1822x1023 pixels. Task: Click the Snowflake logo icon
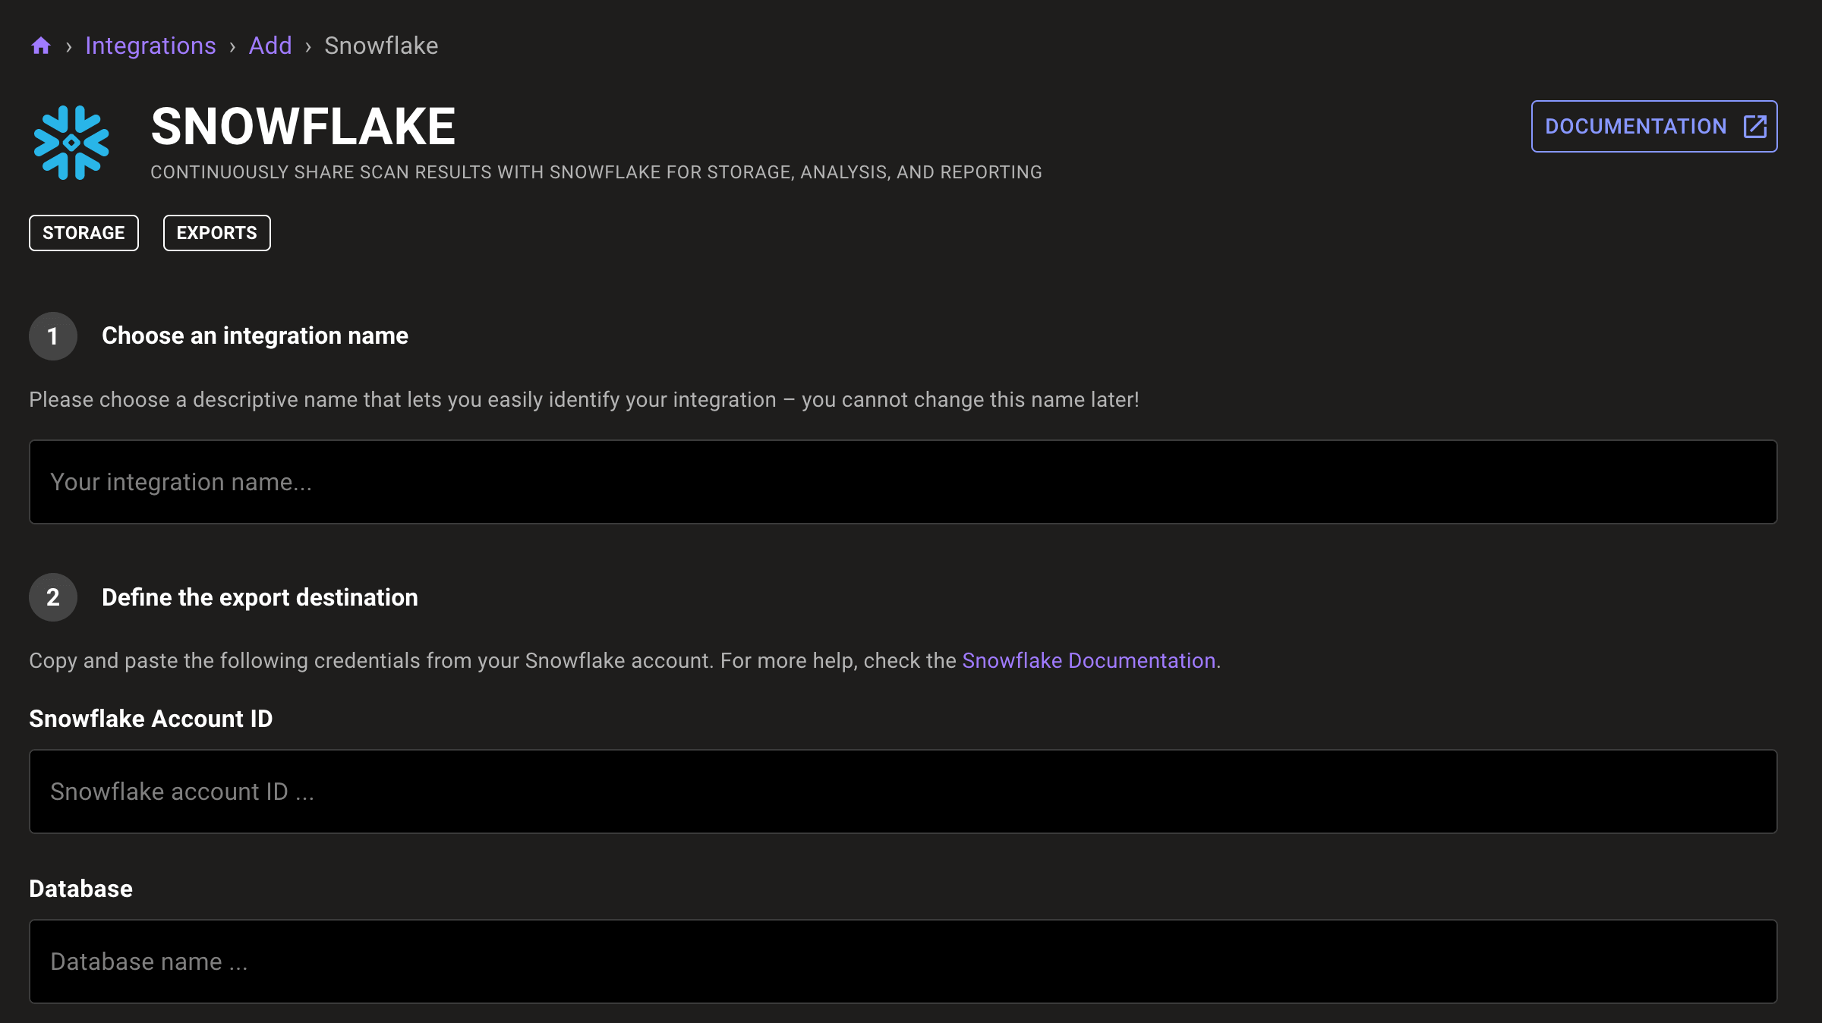click(x=71, y=143)
